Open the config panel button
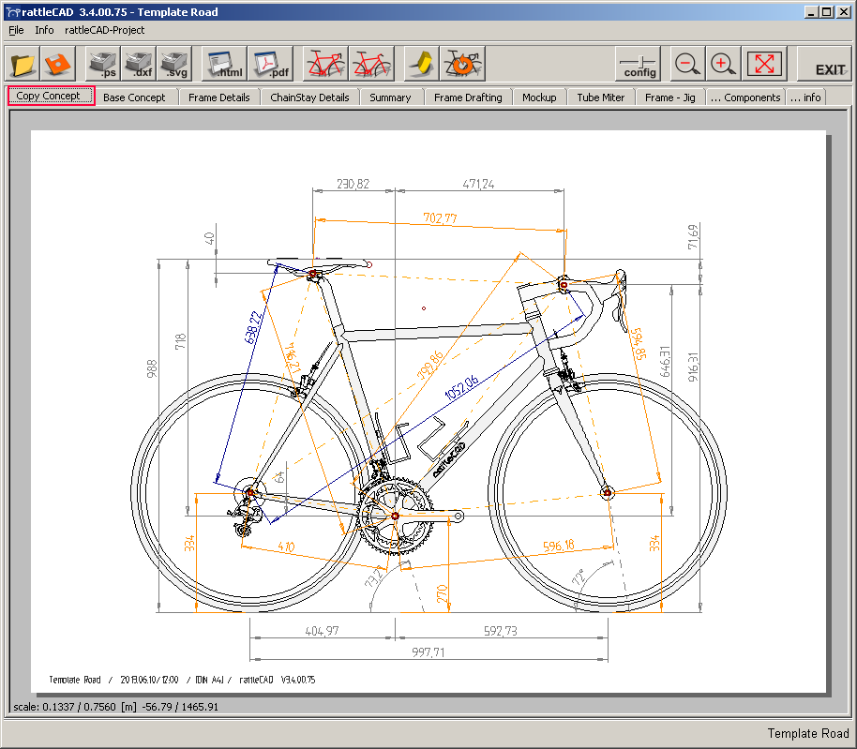The image size is (857, 749). click(x=639, y=64)
